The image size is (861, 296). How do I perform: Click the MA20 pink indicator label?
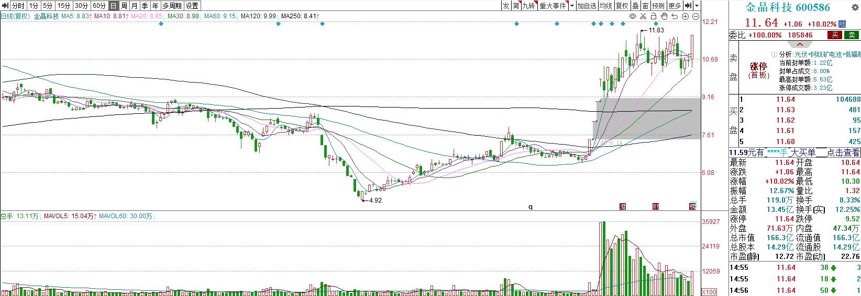tap(147, 17)
